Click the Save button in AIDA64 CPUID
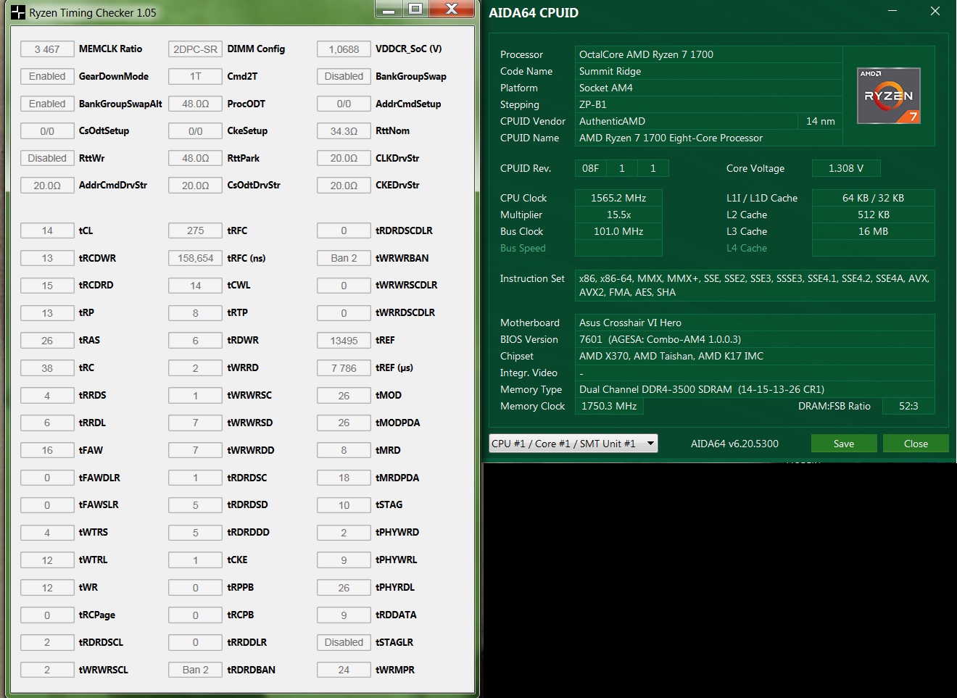The image size is (957, 698). (x=844, y=444)
